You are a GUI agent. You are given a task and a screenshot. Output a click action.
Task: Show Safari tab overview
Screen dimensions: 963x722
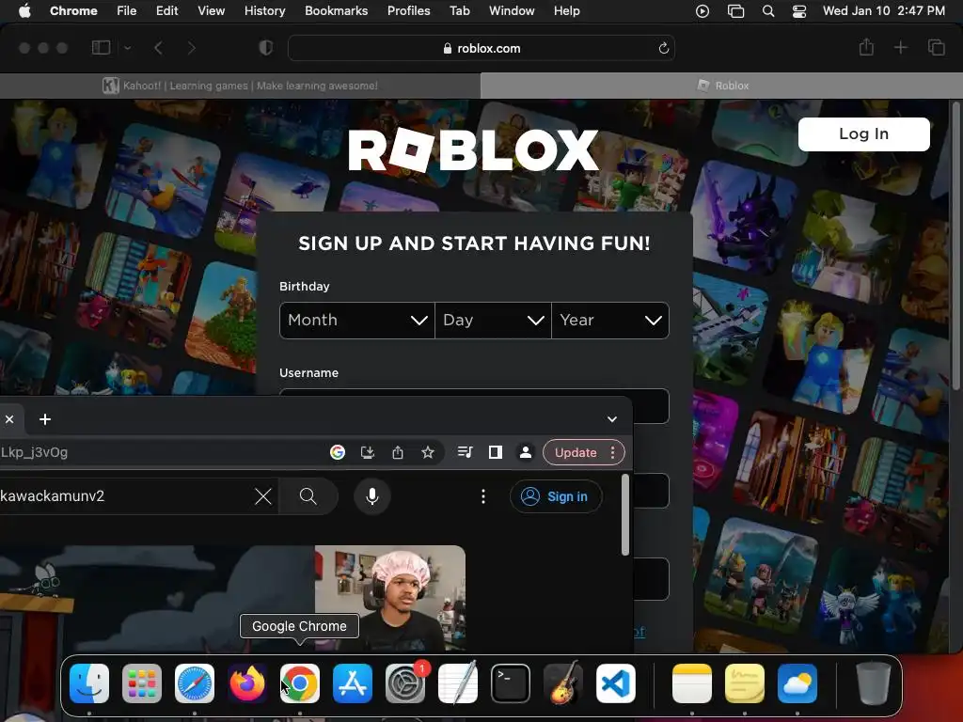coord(937,47)
